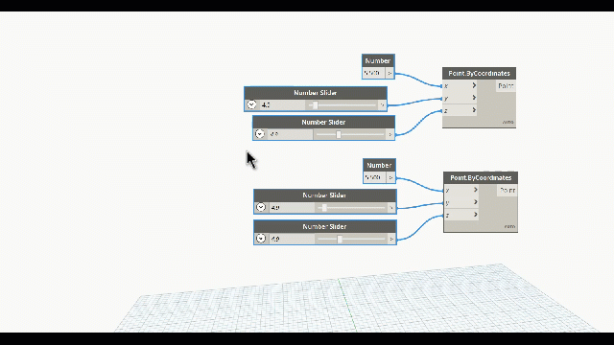Expand settings chevron of slider feeding lower y input
Image resolution: width=614 pixels, height=345 pixels.
(261, 207)
